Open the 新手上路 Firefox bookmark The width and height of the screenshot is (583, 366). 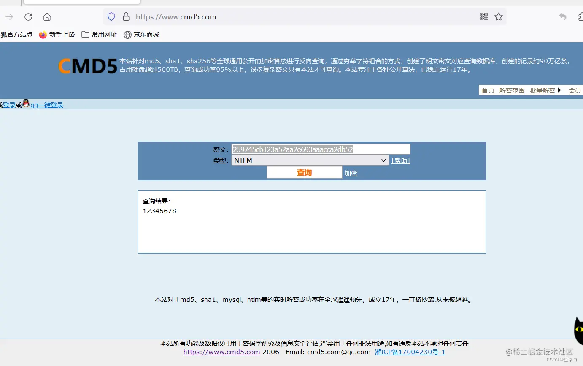coord(57,35)
